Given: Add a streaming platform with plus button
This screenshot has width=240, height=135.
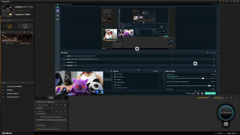Looking at the screenshot, I should click(56, 105).
